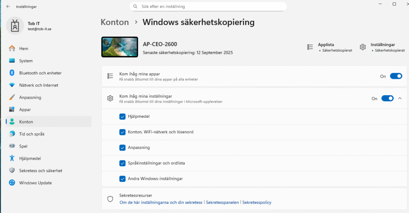Open Sekretess och säkerhet shield icon
This screenshot has height=213, width=409.
(12, 171)
